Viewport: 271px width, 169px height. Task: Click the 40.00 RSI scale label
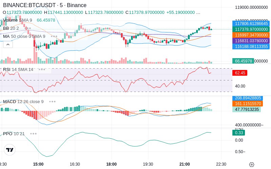pos(240,86)
